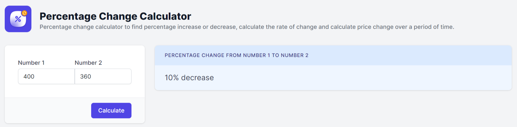Click the "10%" figure in the result

[172, 78]
